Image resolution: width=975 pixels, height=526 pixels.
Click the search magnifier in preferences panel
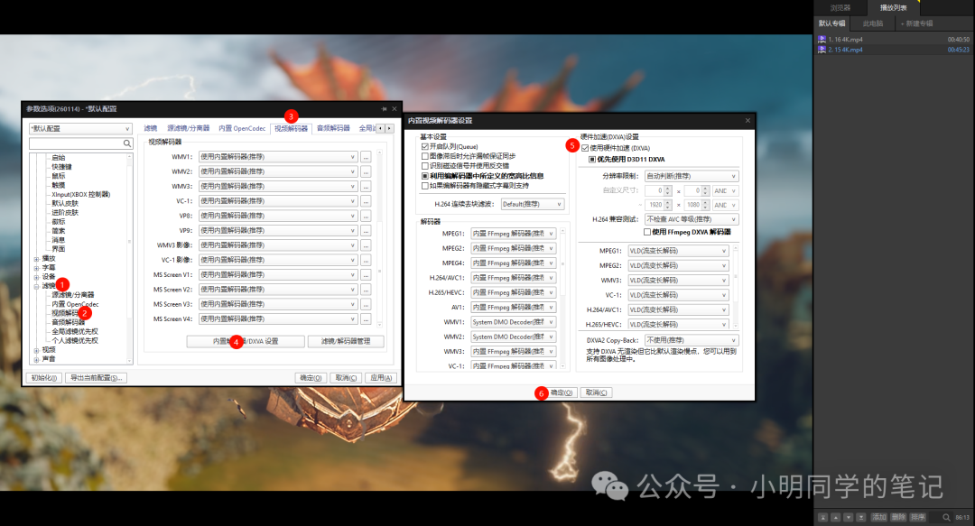pos(127,143)
